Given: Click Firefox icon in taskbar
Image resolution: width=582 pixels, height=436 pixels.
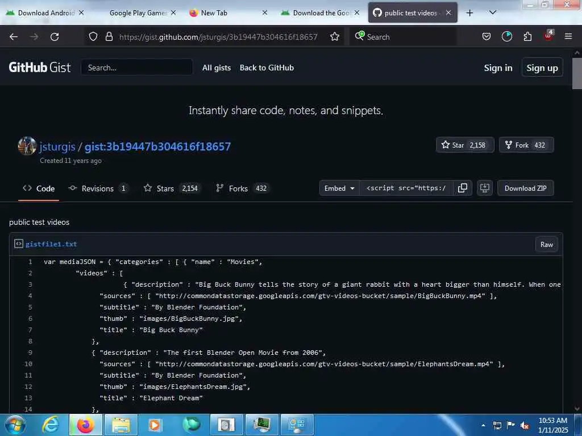Looking at the screenshot, I should click(85, 425).
